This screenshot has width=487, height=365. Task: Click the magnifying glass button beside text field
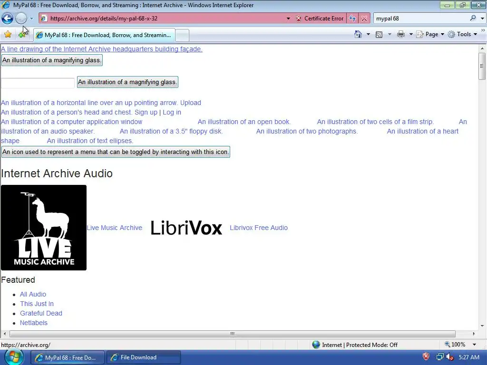point(127,82)
